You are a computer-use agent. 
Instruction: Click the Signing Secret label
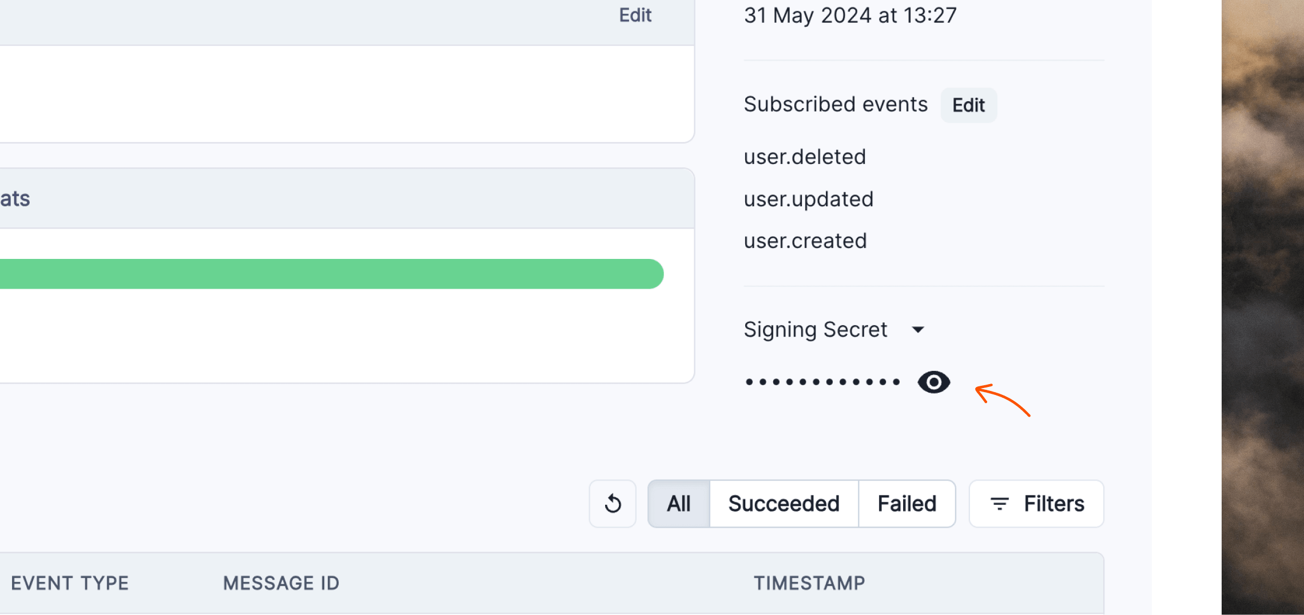(815, 330)
